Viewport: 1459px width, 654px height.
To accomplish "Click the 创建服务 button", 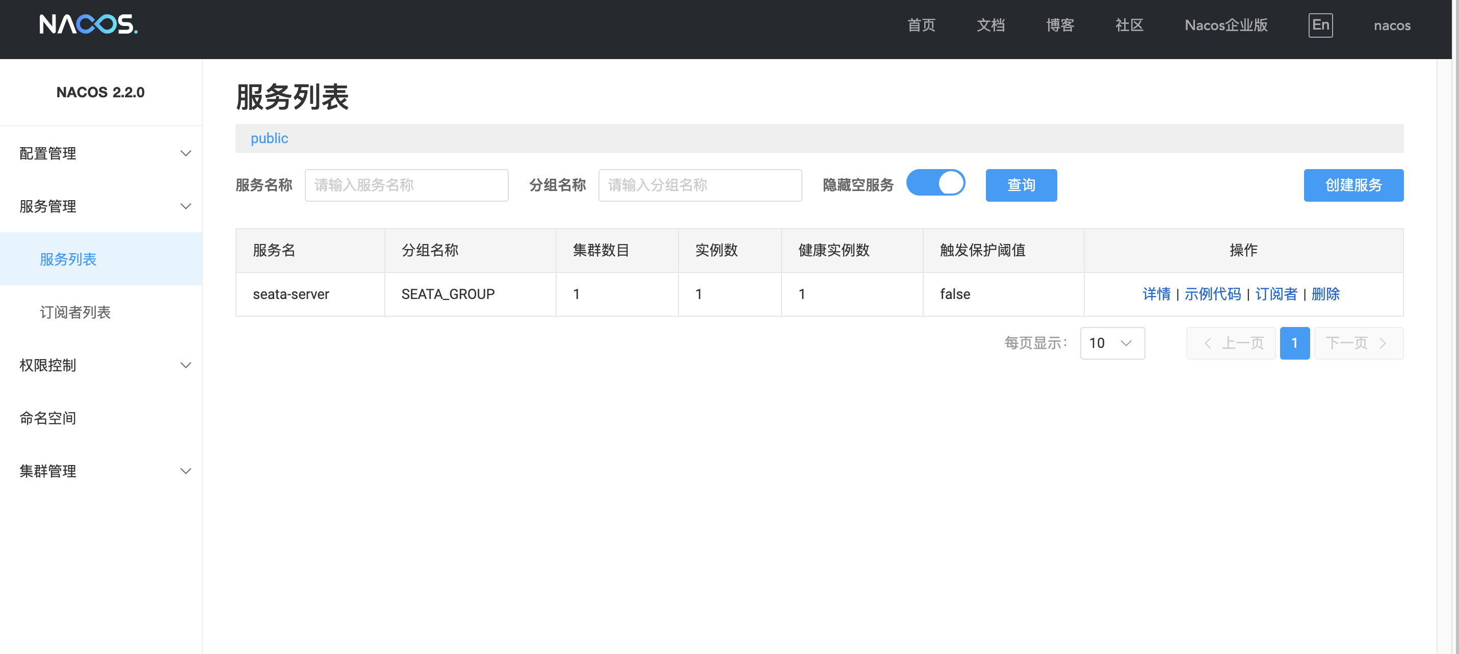I will pos(1353,185).
